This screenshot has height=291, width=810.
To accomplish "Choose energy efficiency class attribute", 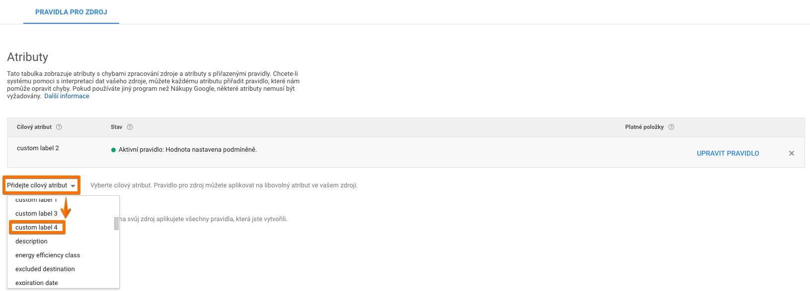I will point(48,255).
